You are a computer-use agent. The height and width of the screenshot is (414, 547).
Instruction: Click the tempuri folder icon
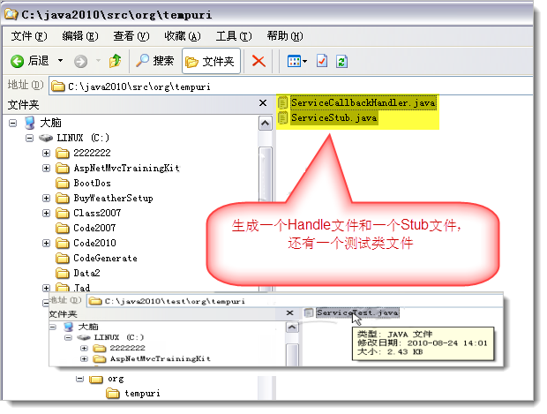(113, 394)
